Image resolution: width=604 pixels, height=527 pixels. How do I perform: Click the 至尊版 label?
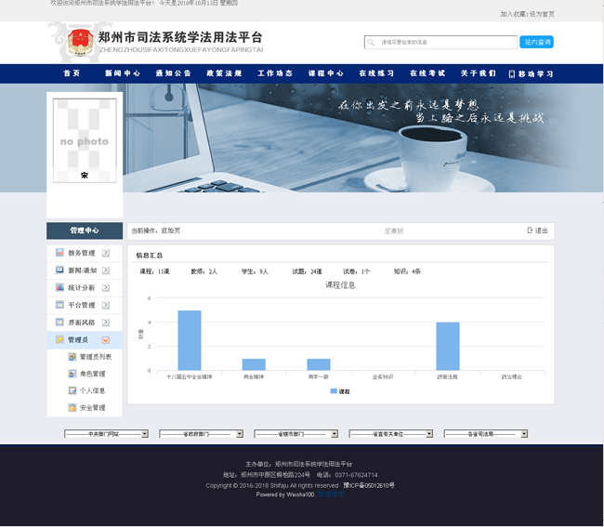(394, 231)
